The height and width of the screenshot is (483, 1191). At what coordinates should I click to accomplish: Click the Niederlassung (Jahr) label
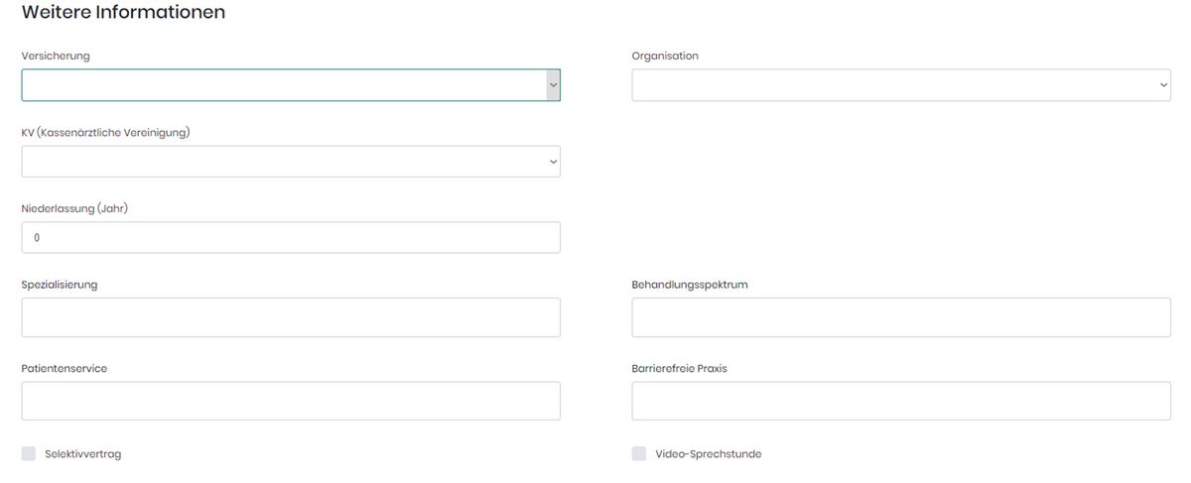75,208
